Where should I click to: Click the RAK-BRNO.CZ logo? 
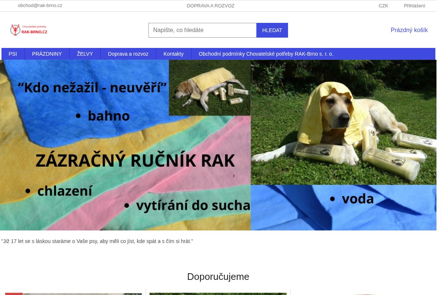pyautogui.click(x=29, y=30)
